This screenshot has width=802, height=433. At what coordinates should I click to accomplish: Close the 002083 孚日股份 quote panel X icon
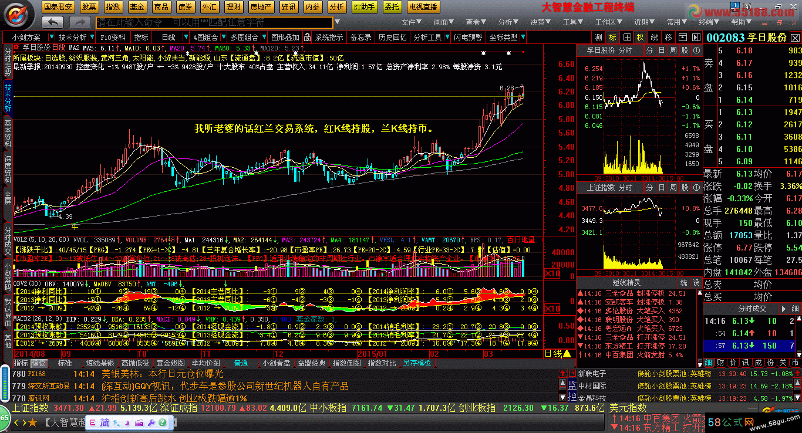(x=796, y=38)
